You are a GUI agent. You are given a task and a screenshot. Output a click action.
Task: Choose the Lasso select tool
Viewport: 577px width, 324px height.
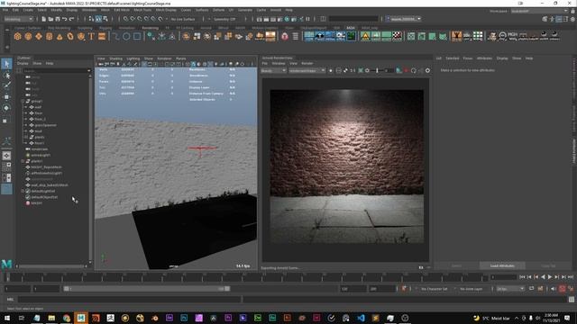[x=6, y=75]
